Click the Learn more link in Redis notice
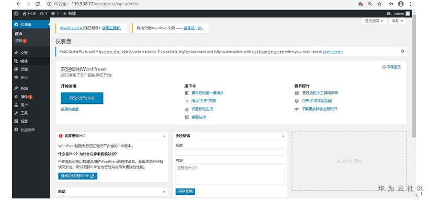The height and width of the screenshot is (200, 429). coord(333,51)
